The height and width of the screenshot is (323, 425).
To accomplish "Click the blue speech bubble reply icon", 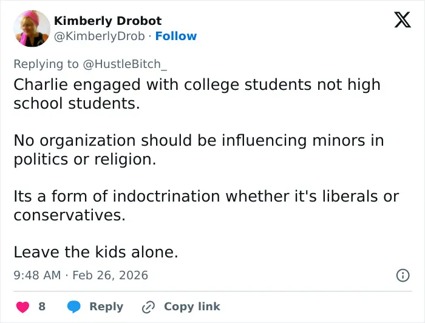I will click(x=73, y=307).
